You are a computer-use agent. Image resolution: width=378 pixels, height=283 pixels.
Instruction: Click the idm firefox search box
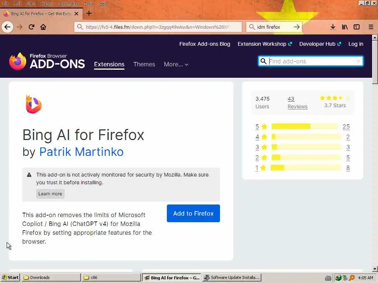tap(274, 27)
